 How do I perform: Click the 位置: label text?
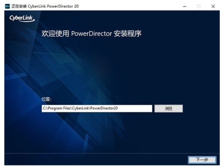click(46, 99)
